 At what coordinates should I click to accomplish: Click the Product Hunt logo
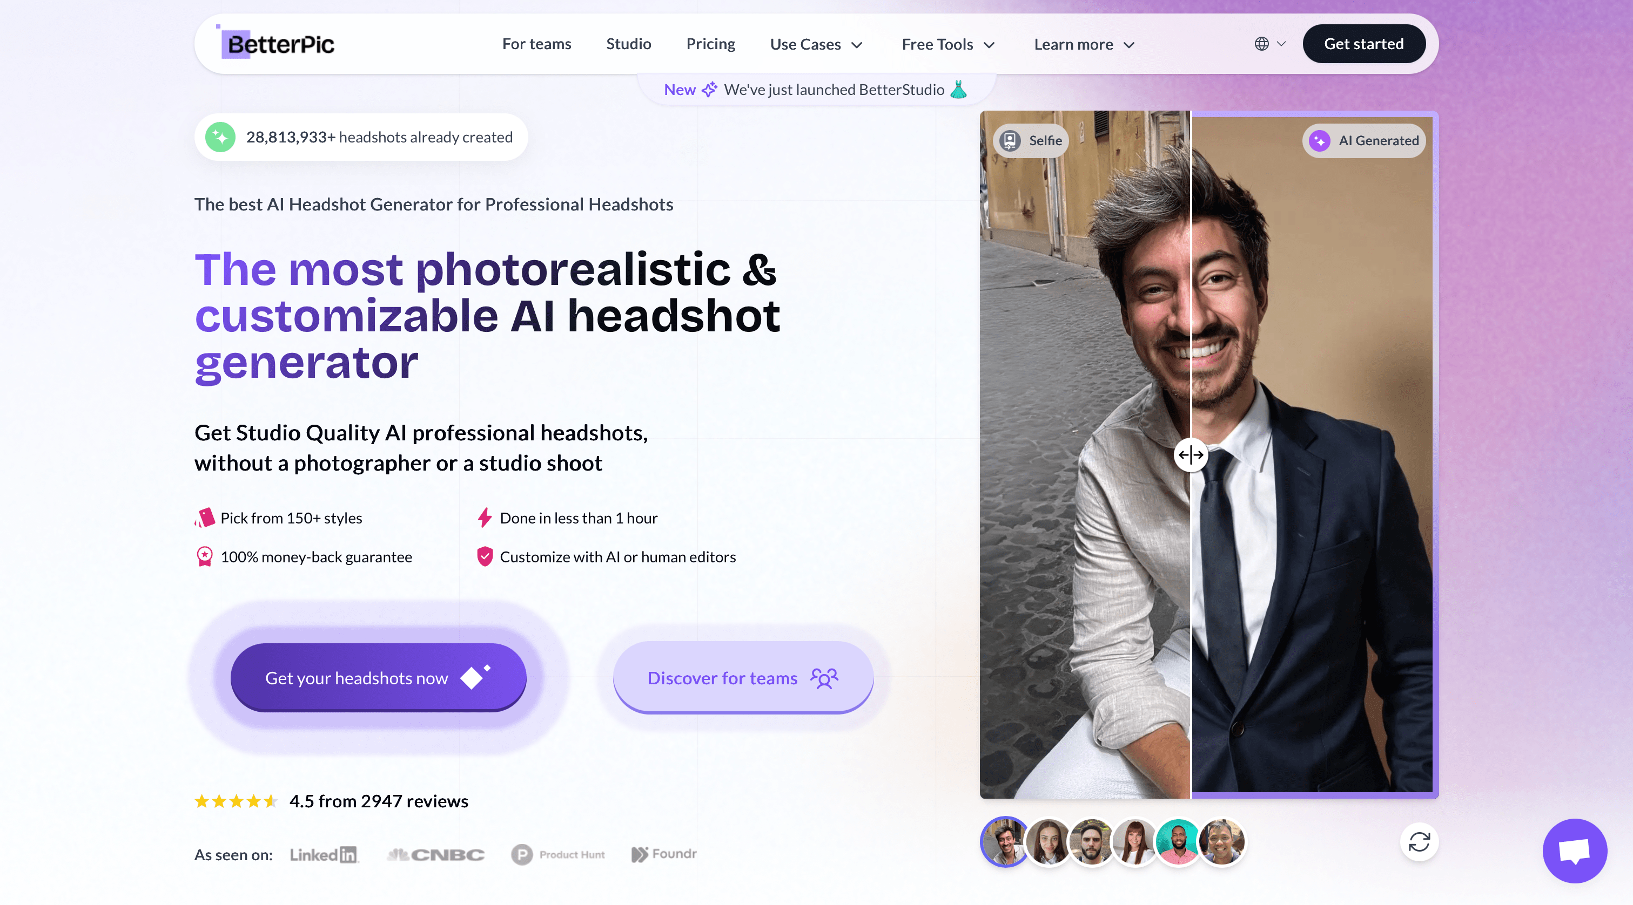[x=558, y=854]
